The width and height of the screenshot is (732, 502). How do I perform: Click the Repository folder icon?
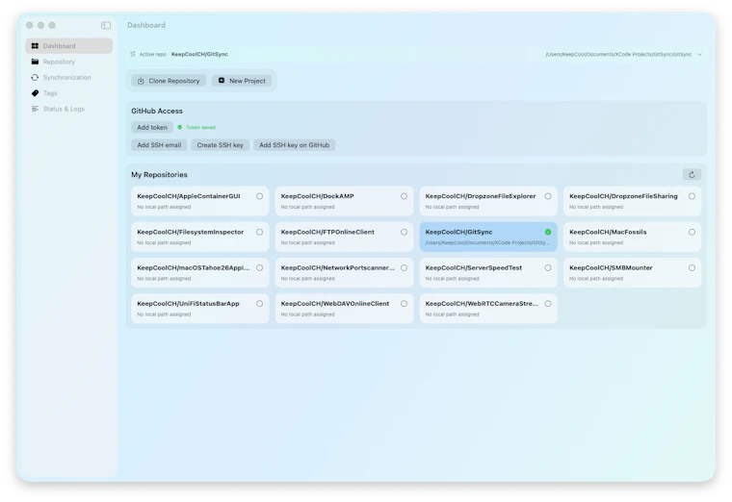click(35, 62)
